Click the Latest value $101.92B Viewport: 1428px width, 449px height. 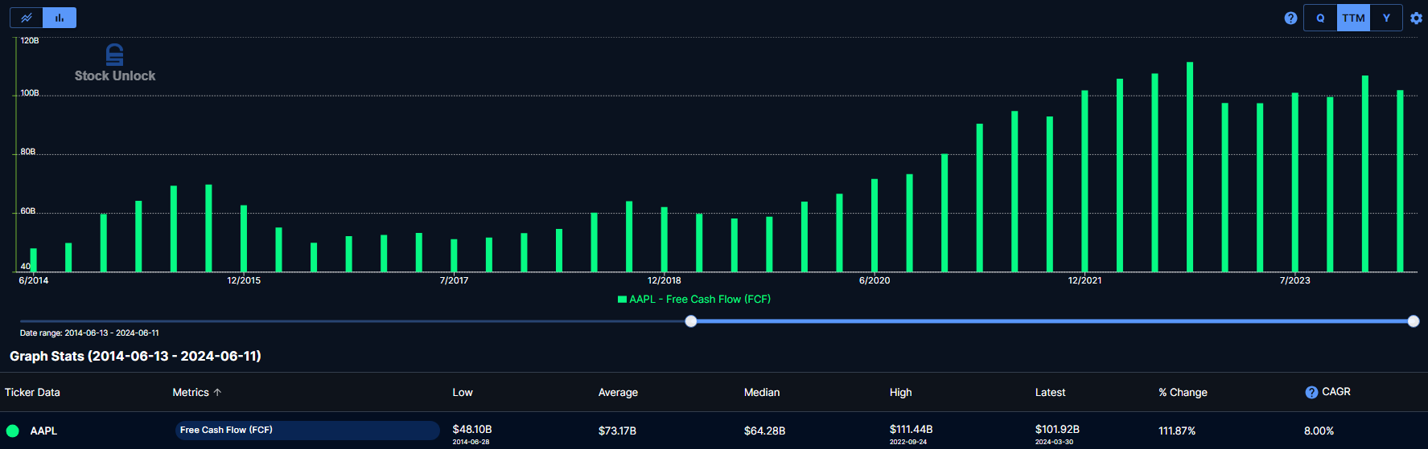pyautogui.click(x=1057, y=430)
